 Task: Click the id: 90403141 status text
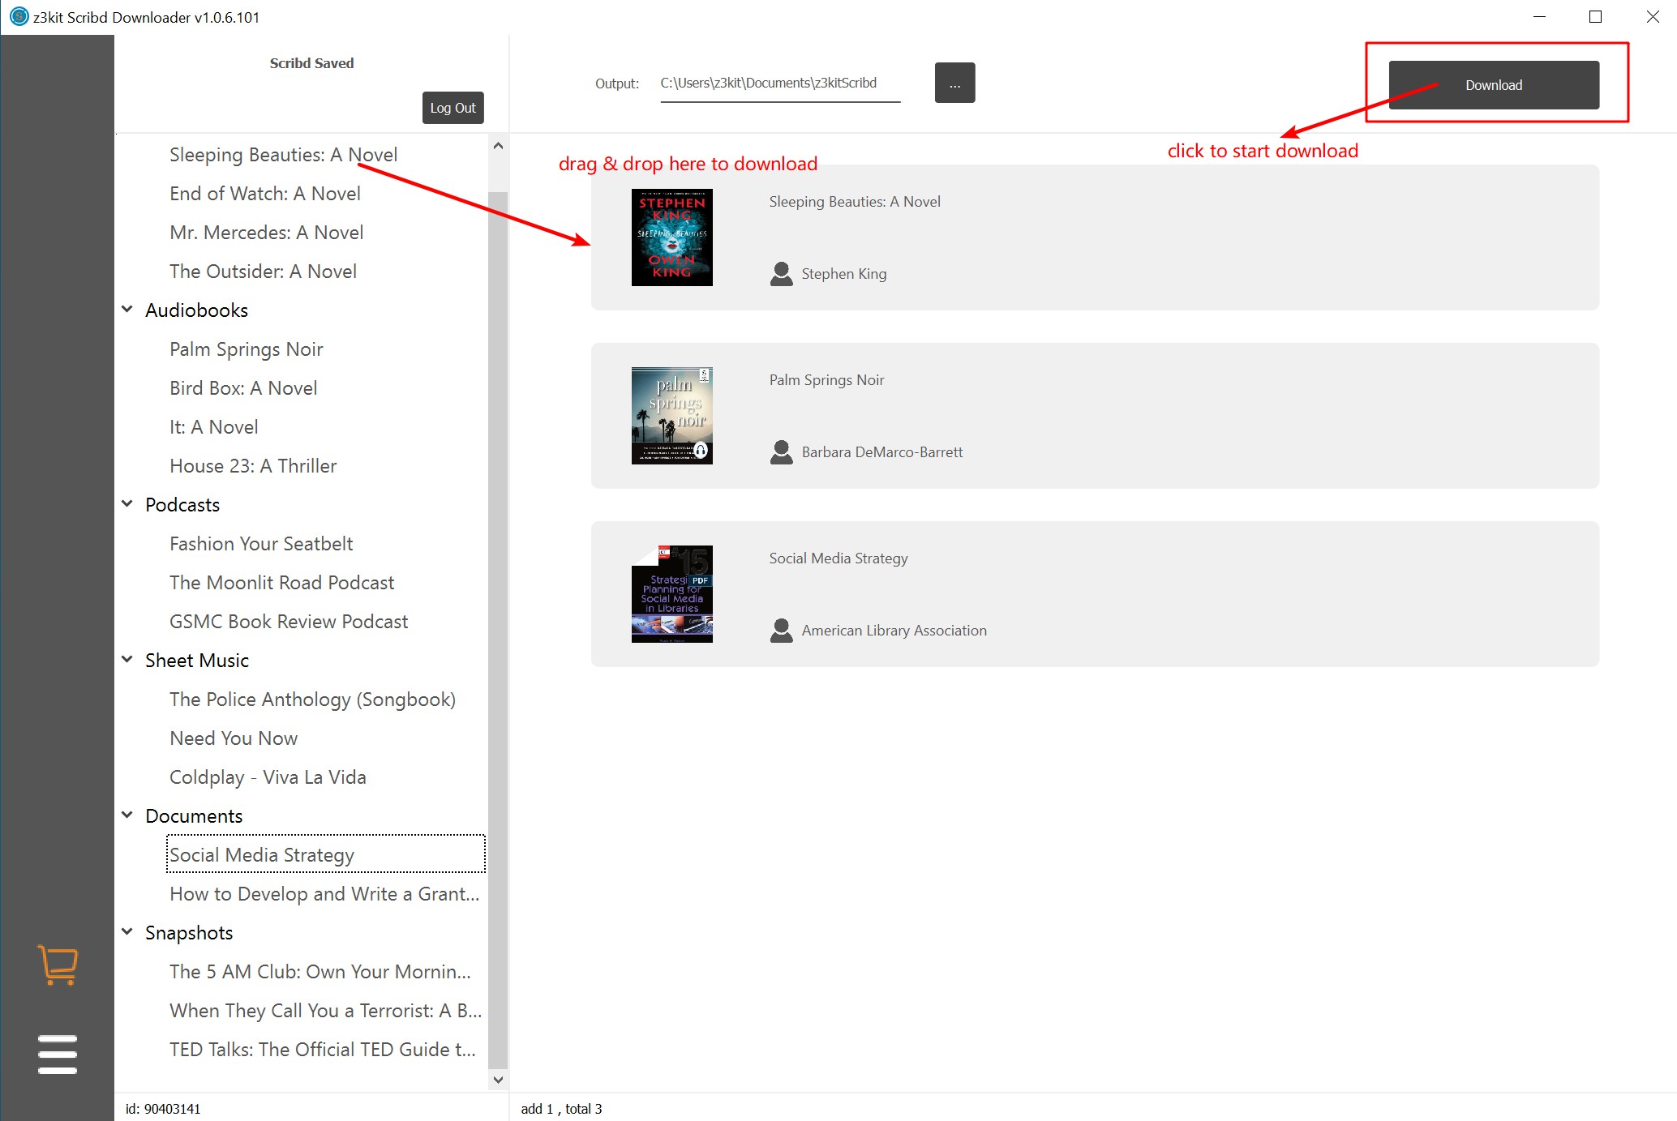coord(163,1109)
